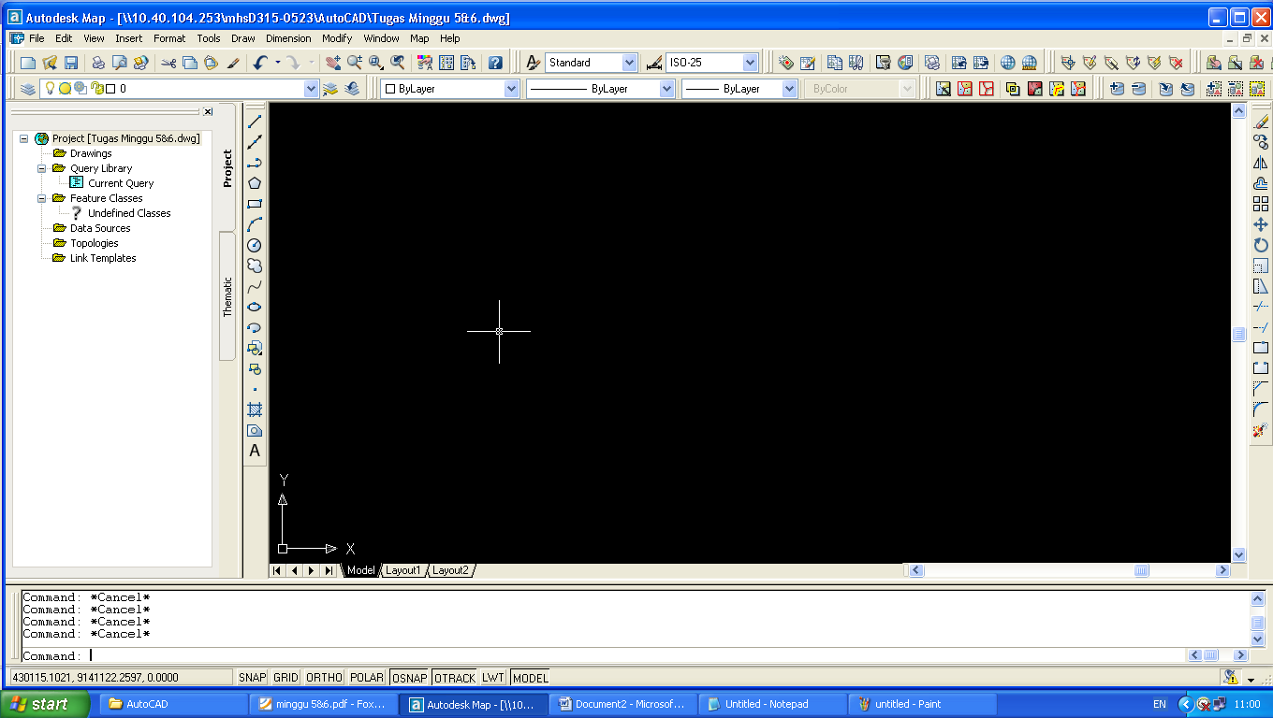Click the command window scrollbar down arrow
Viewport: 1273px width, 718px height.
coord(1258,639)
